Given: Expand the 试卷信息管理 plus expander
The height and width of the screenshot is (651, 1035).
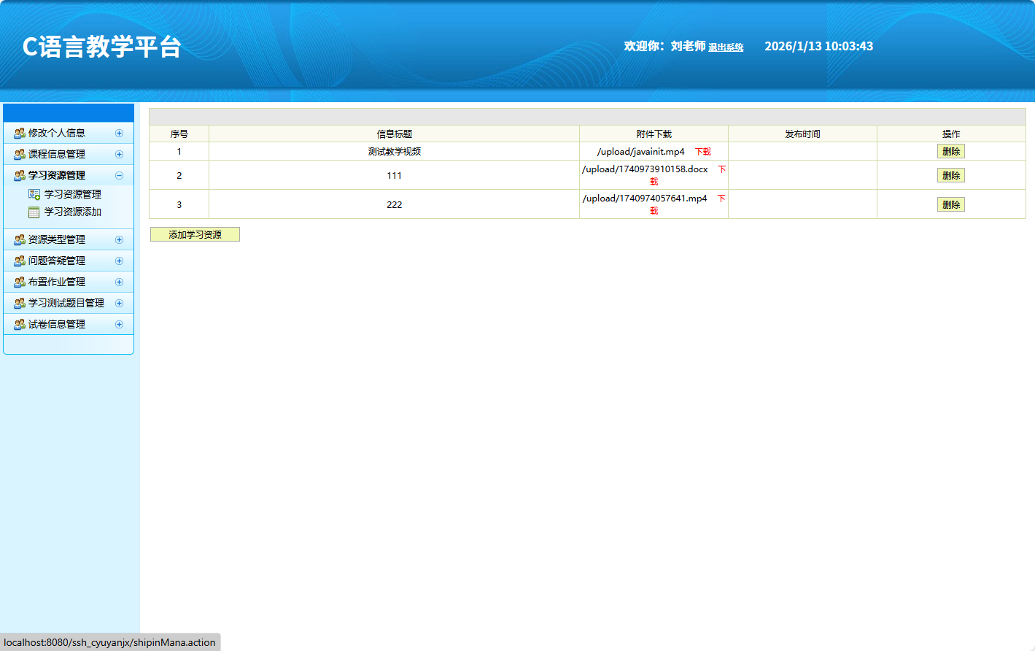Looking at the screenshot, I should [119, 324].
